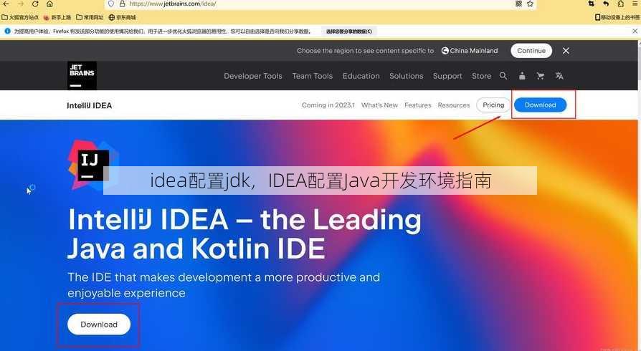Open the Support menu
641x351 pixels.
(447, 76)
